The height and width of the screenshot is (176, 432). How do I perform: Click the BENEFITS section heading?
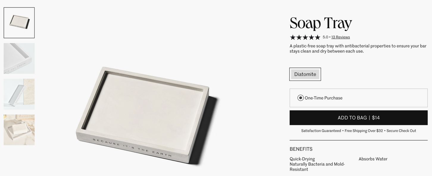(x=301, y=149)
